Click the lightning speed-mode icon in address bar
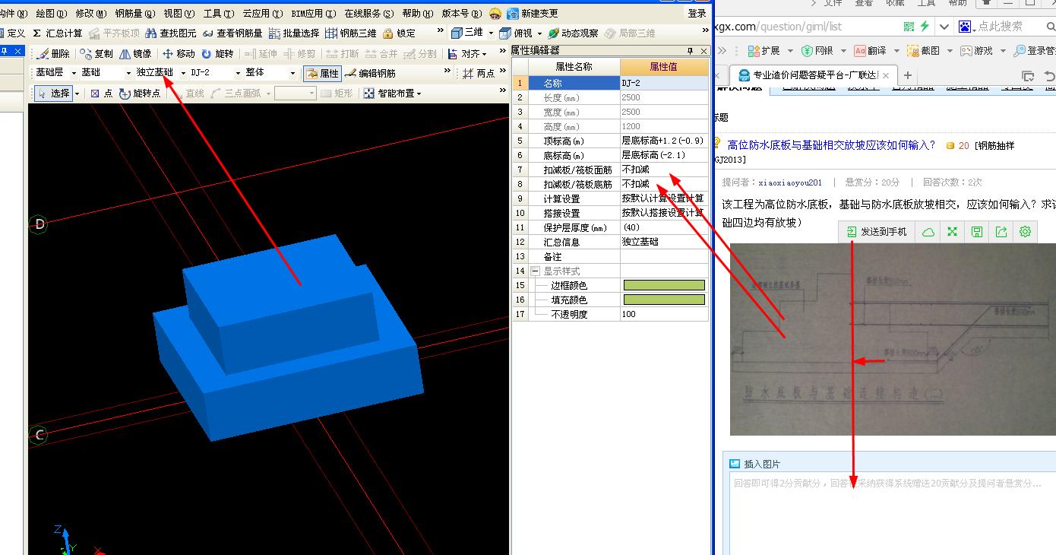This screenshot has height=555, width=1056. [x=925, y=27]
